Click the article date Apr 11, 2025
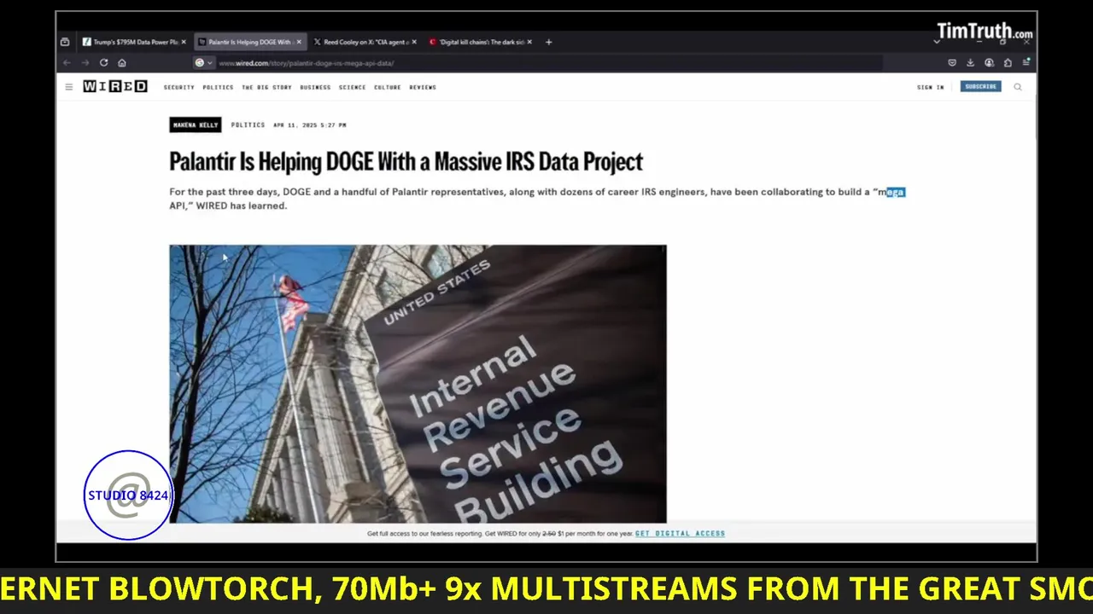The height and width of the screenshot is (614, 1093). [x=309, y=125]
